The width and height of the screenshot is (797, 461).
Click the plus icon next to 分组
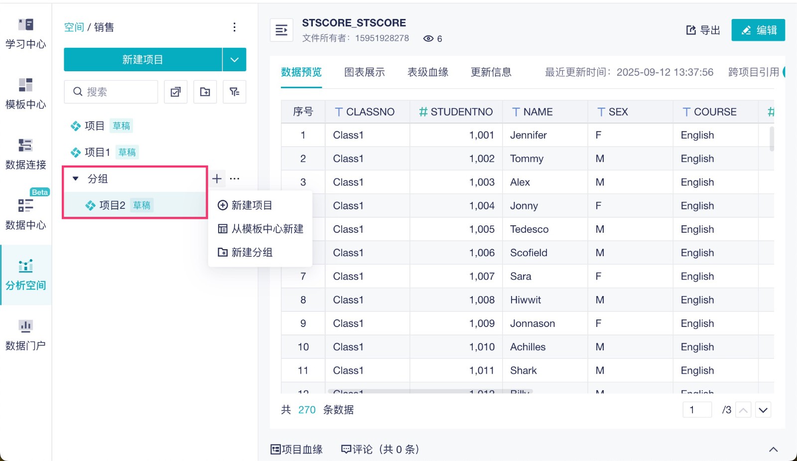217,178
